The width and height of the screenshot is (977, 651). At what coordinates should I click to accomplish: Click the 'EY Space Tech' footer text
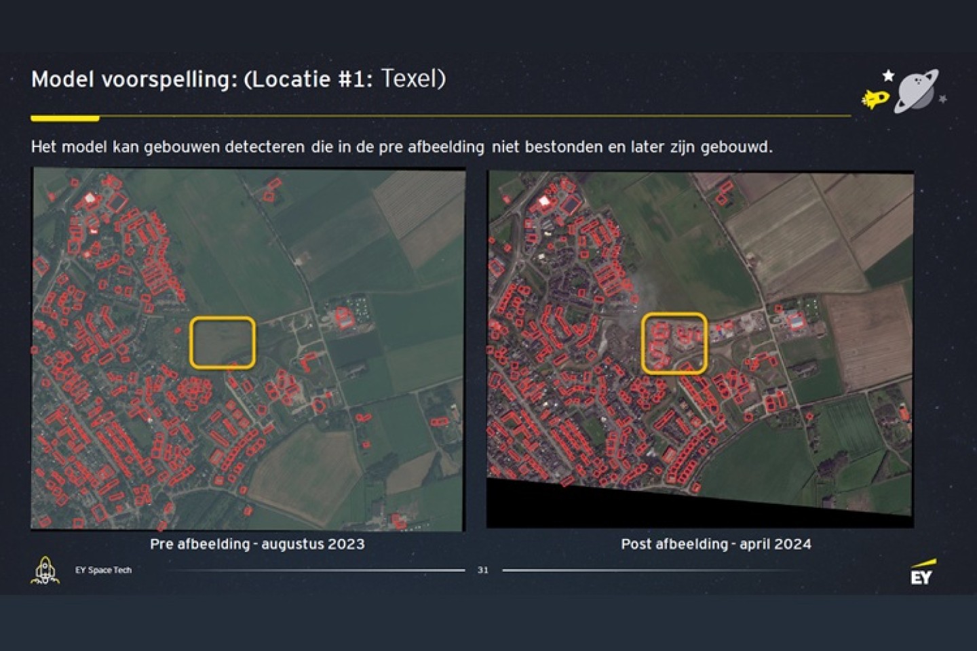(x=103, y=570)
